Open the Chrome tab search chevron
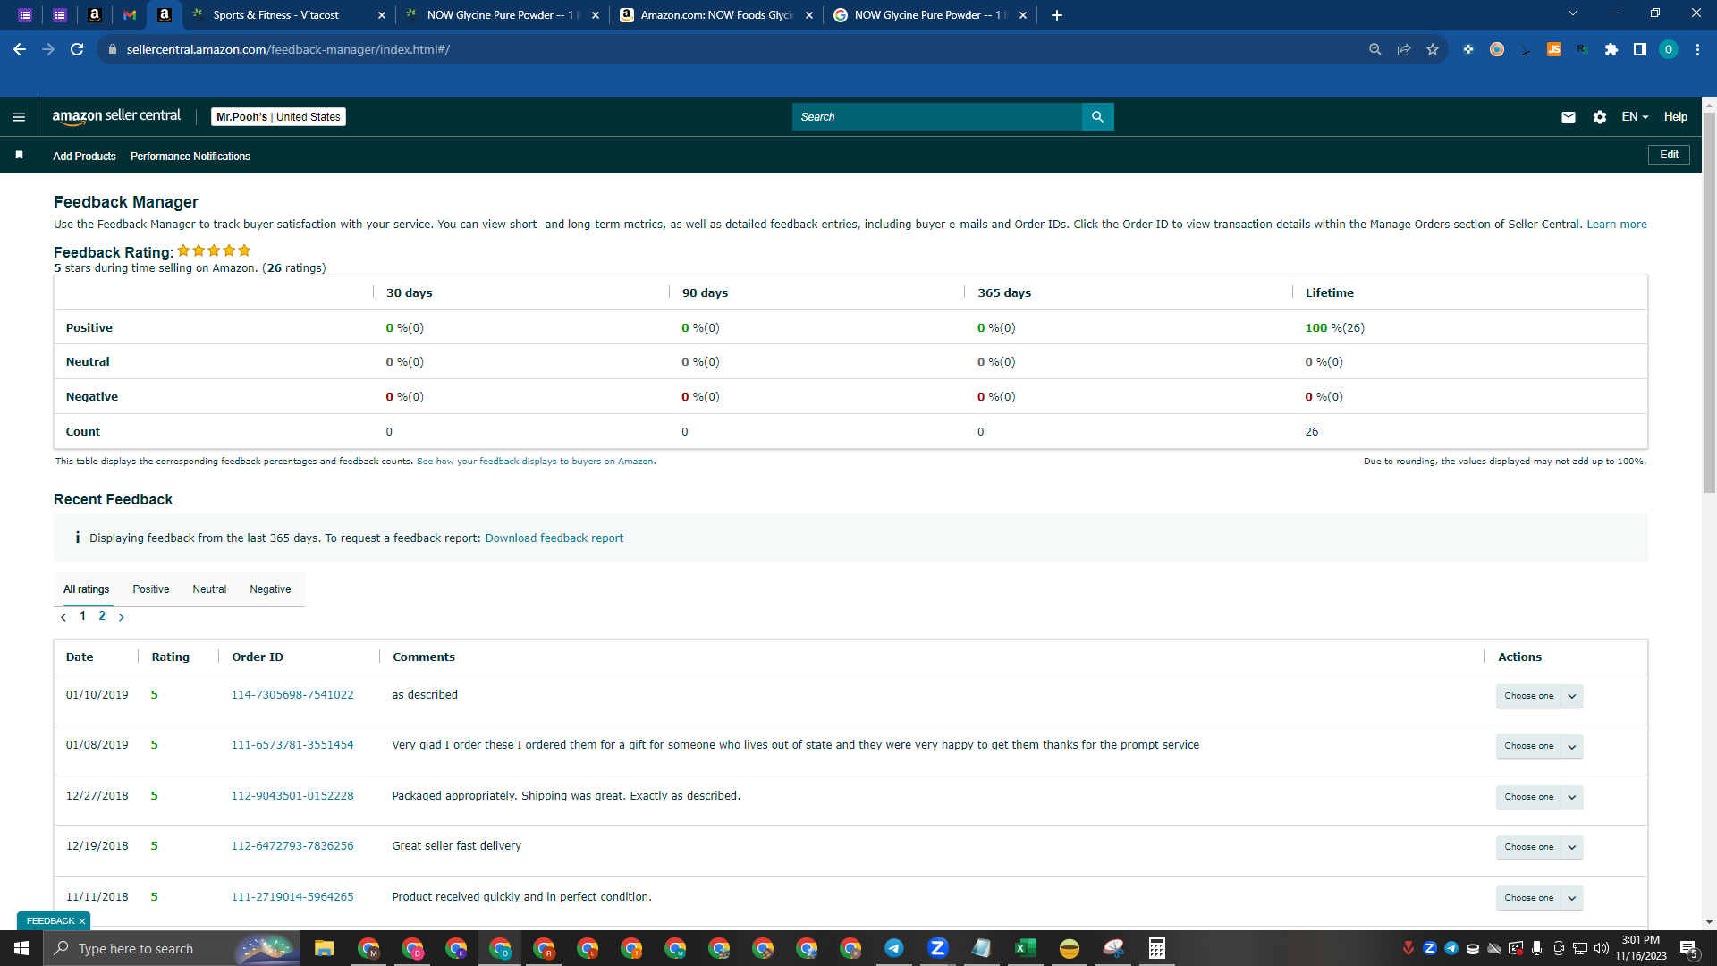 tap(1573, 13)
